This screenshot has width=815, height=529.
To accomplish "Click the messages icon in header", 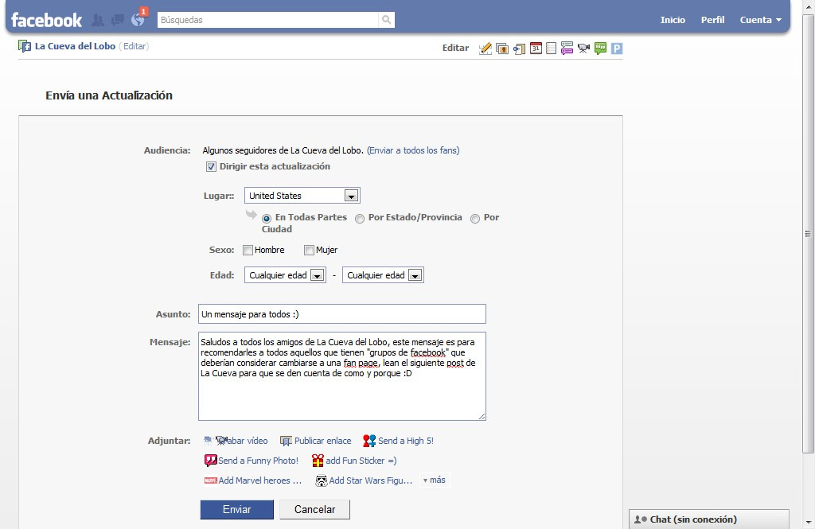I will (x=118, y=20).
